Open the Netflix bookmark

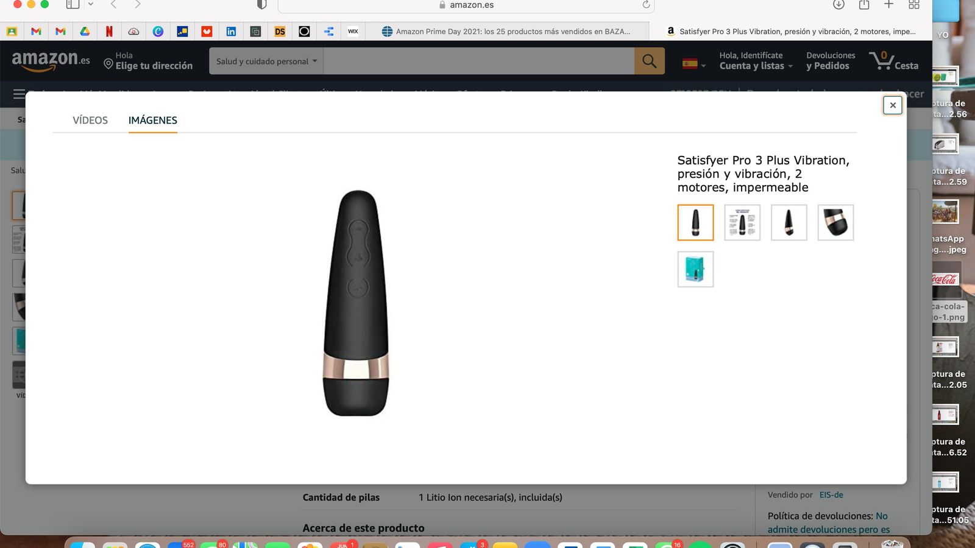109,31
